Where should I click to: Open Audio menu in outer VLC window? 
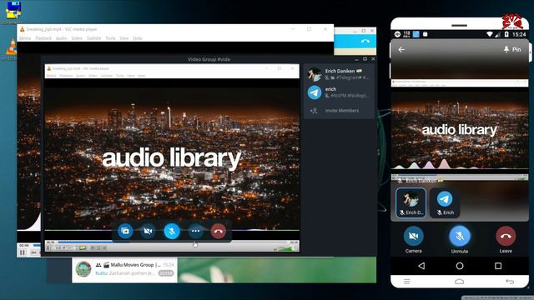click(61, 38)
